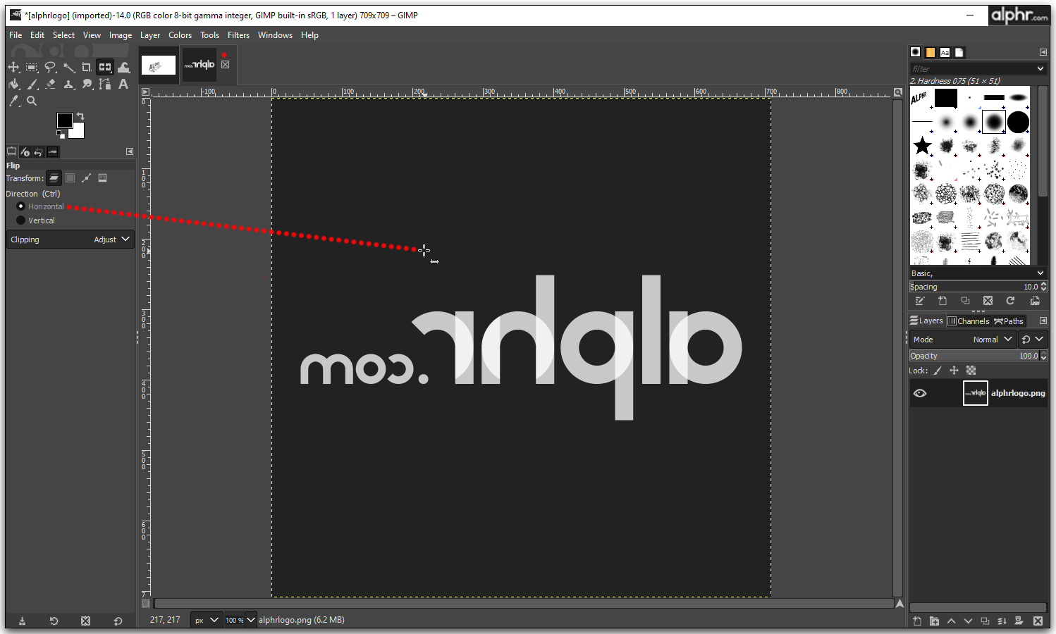Activate the Crop tool
Screen dimensions: 1056x634
tap(87, 67)
